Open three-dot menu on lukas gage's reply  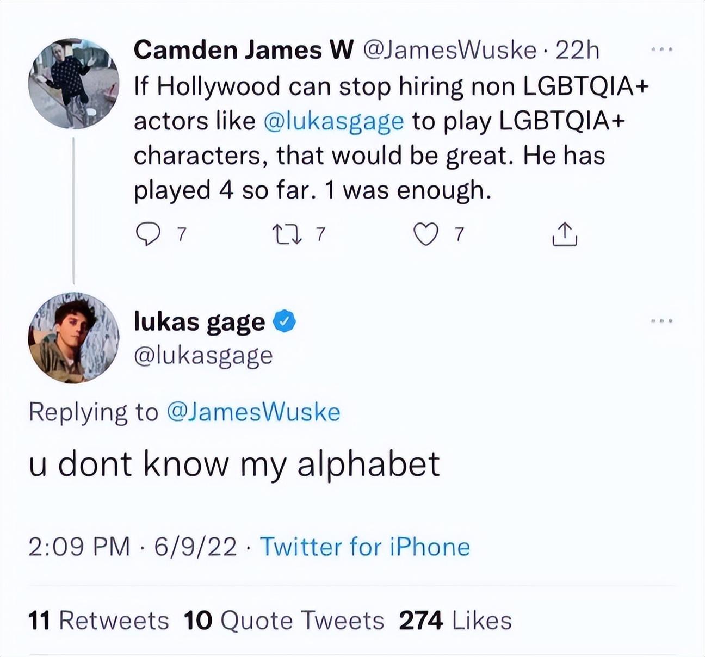(x=663, y=322)
